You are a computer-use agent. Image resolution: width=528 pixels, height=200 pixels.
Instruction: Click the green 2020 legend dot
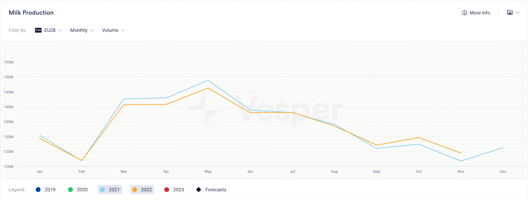(70, 190)
